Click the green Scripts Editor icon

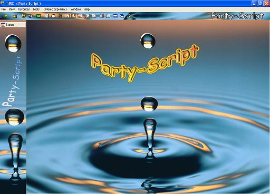[x=38, y=16]
